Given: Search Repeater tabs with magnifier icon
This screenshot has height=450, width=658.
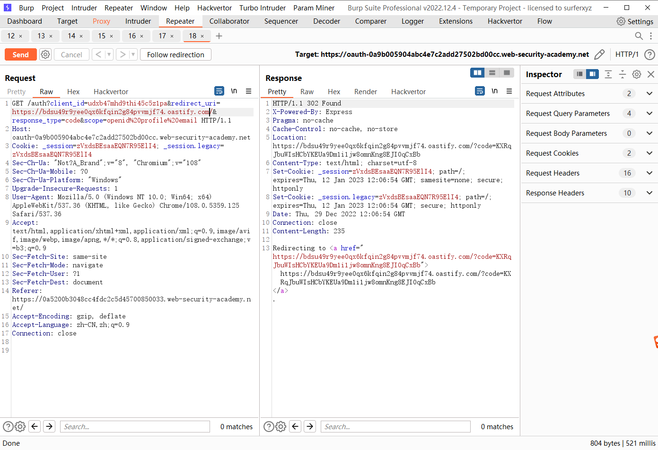Looking at the screenshot, I should pyautogui.click(x=639, y=36).
